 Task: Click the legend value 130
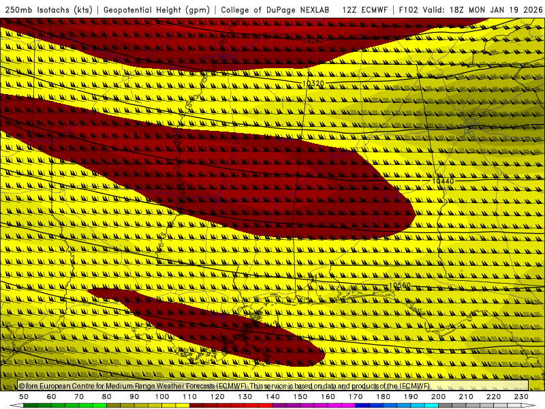(245, 397)
